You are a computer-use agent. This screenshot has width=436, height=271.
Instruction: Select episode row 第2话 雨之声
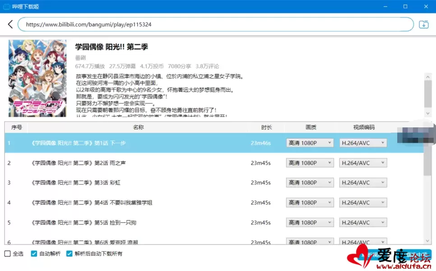[x=214, y=163]
